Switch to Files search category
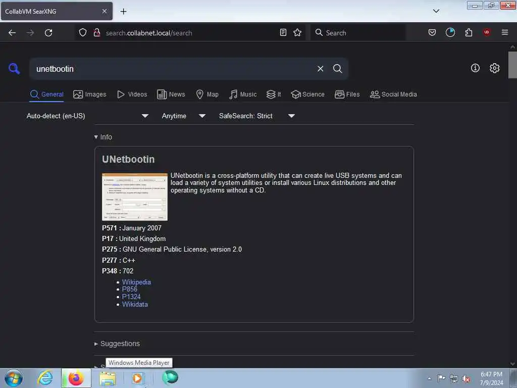This screenshot has height=388, width=517. pyautogui.click(x=347, y=94)
